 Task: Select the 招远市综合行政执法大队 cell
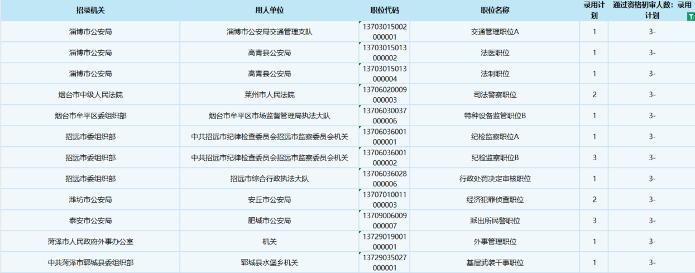269,179
